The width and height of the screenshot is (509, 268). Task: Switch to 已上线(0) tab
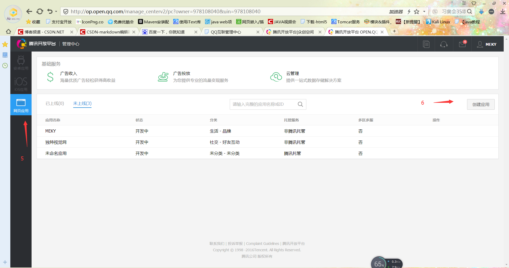tap(55, 104)
